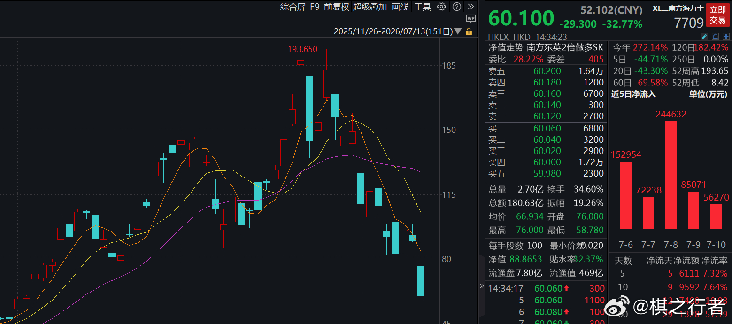Screen dimensions: 732x324
Task: Click the 7-6 net inflow bar 152954
Action: tap(625, 195)
